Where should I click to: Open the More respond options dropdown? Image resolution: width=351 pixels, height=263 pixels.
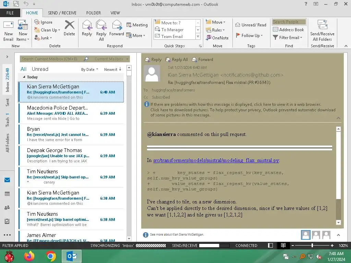(136, 35)
